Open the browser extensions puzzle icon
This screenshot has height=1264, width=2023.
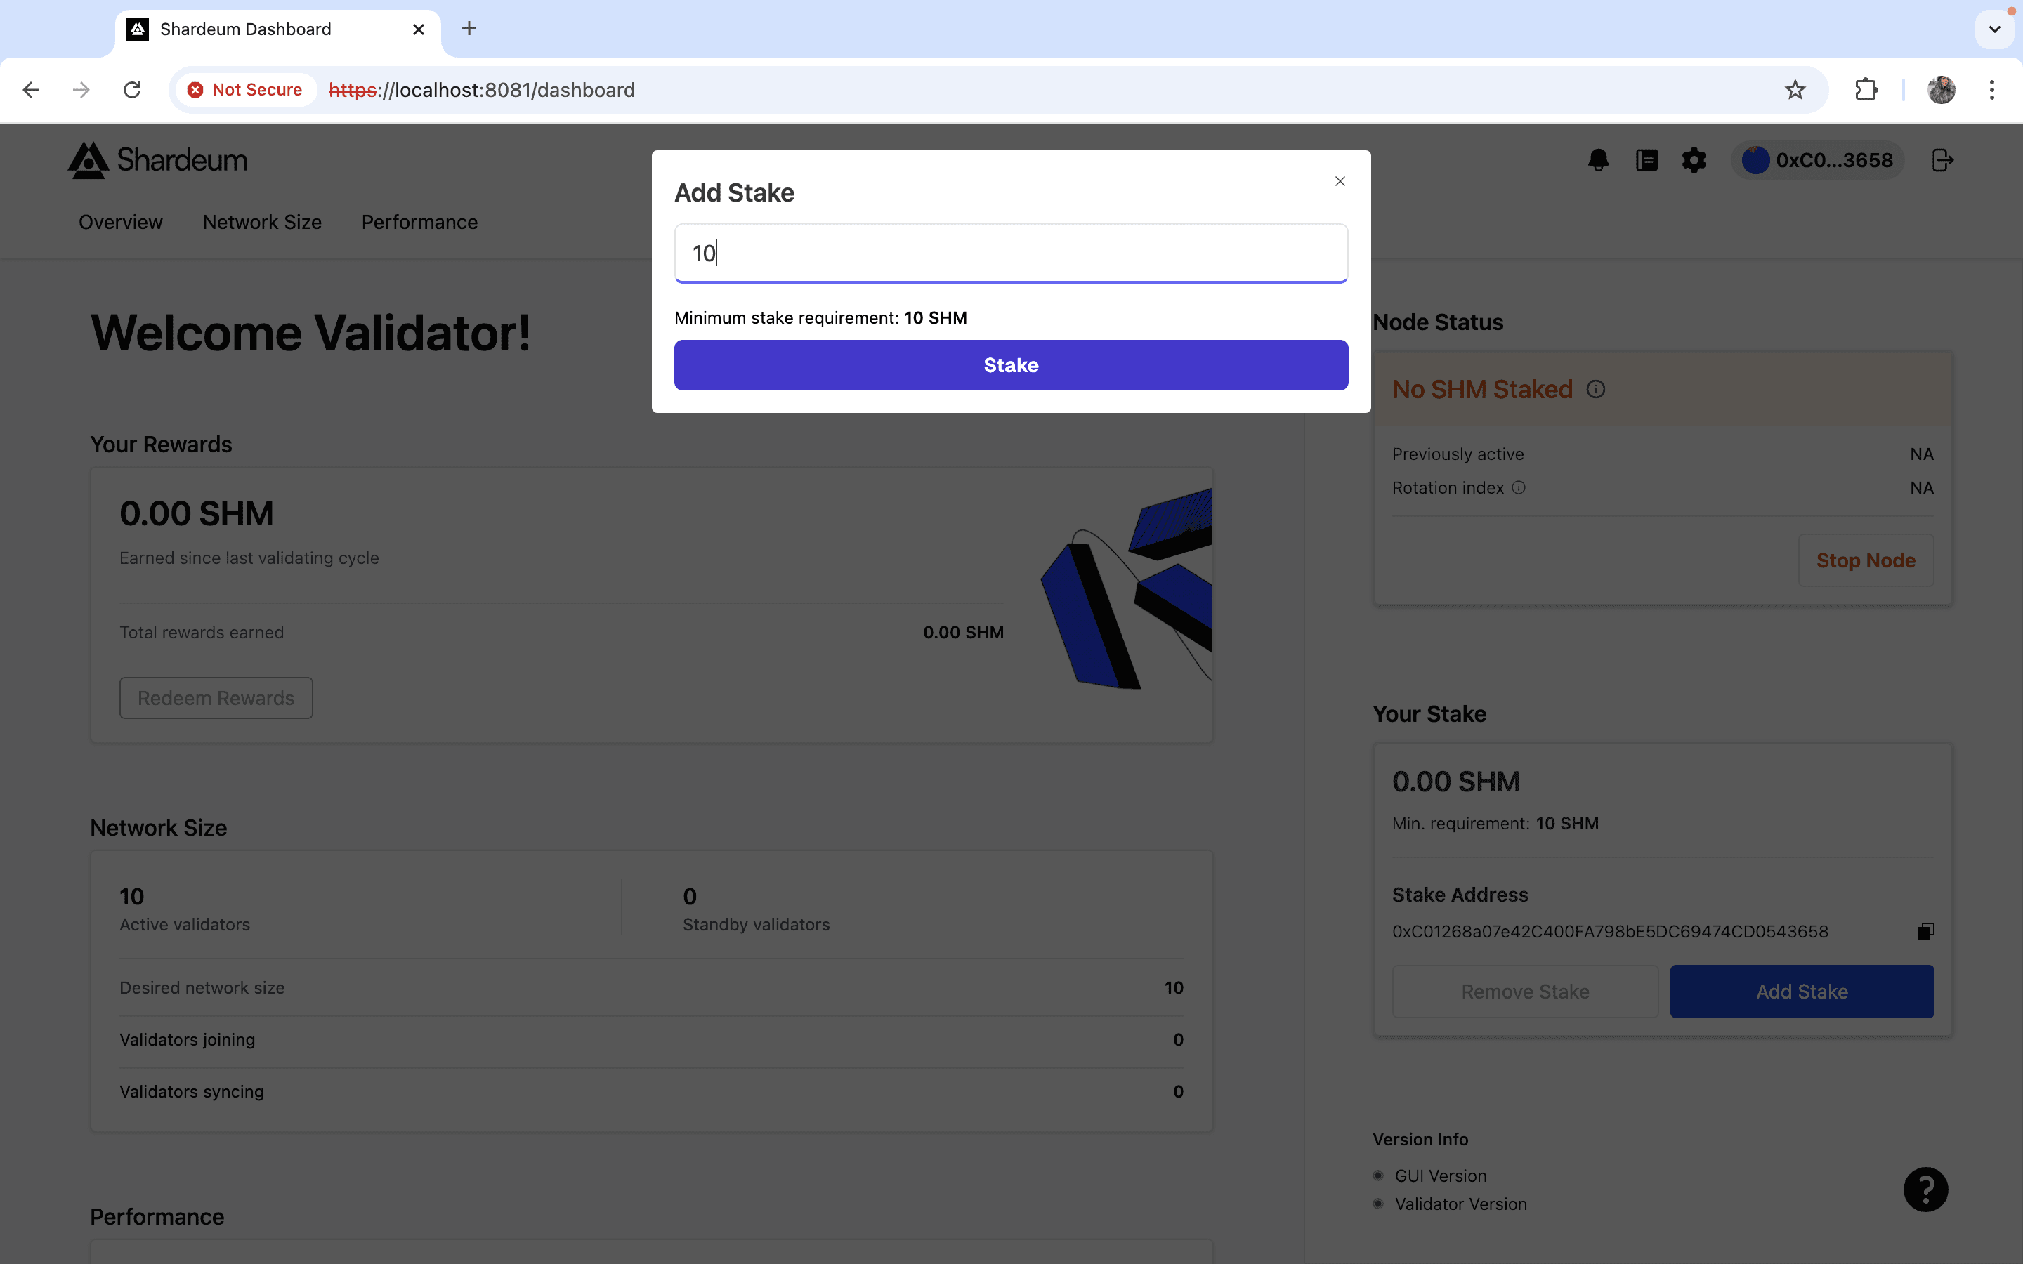[x=1866, y=89]
